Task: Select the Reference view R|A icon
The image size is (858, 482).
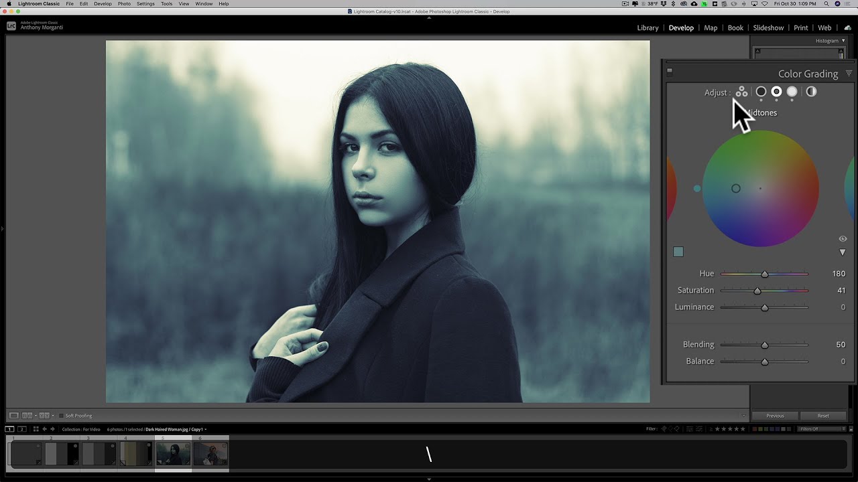Action: [x=27, y=416]
